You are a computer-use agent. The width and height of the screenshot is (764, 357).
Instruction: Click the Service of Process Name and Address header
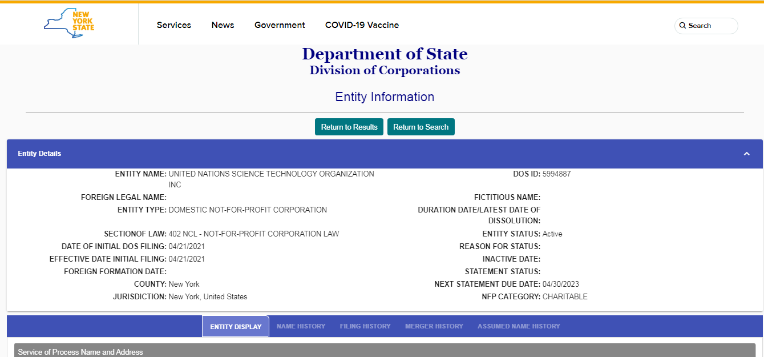80,352
